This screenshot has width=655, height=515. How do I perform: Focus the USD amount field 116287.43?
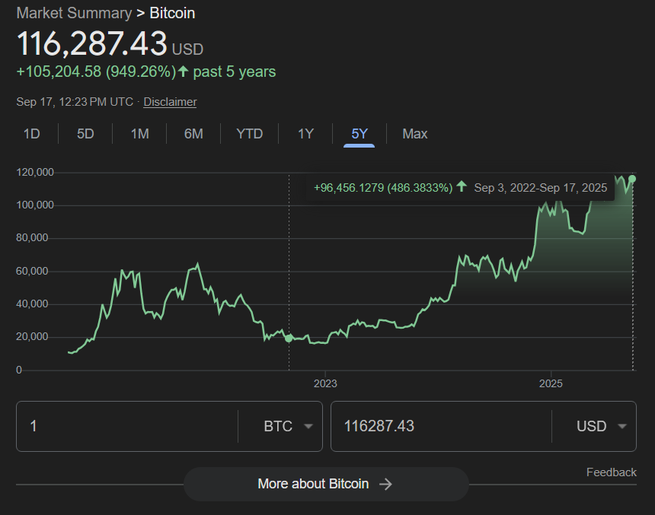(x=441, y=426)
